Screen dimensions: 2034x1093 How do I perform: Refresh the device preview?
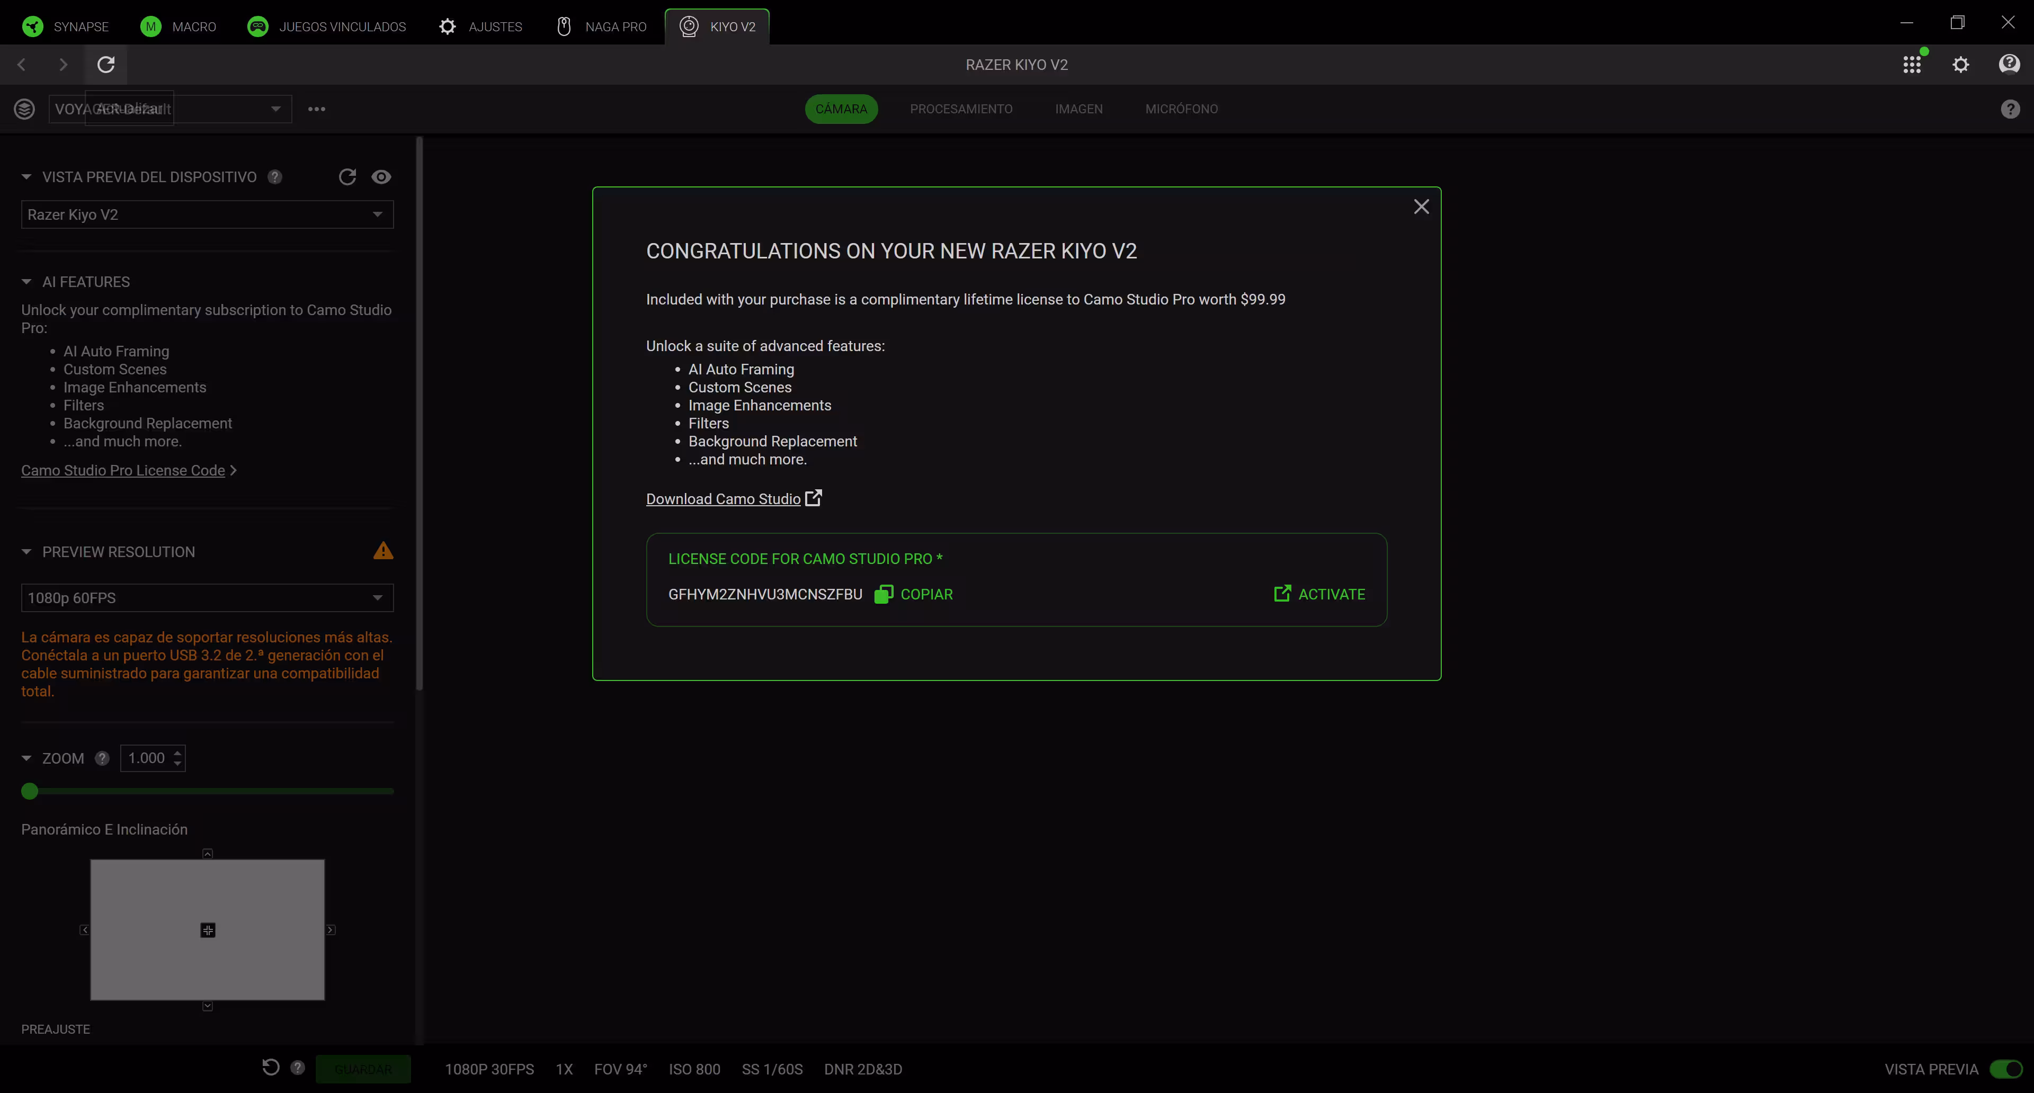(x=347, y=177)
